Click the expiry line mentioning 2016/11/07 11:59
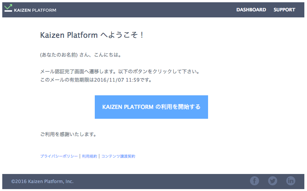This screenshot has width=307, height=191. [96, 80]
